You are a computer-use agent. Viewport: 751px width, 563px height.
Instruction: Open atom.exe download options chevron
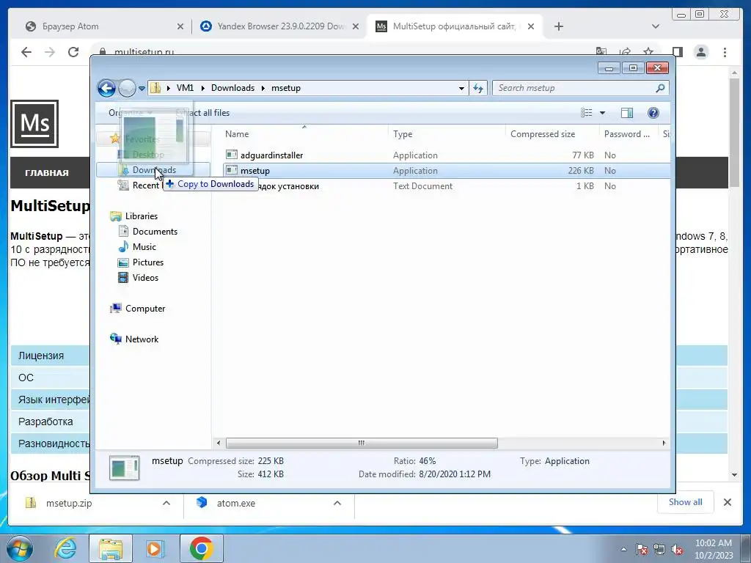(337, 503)
